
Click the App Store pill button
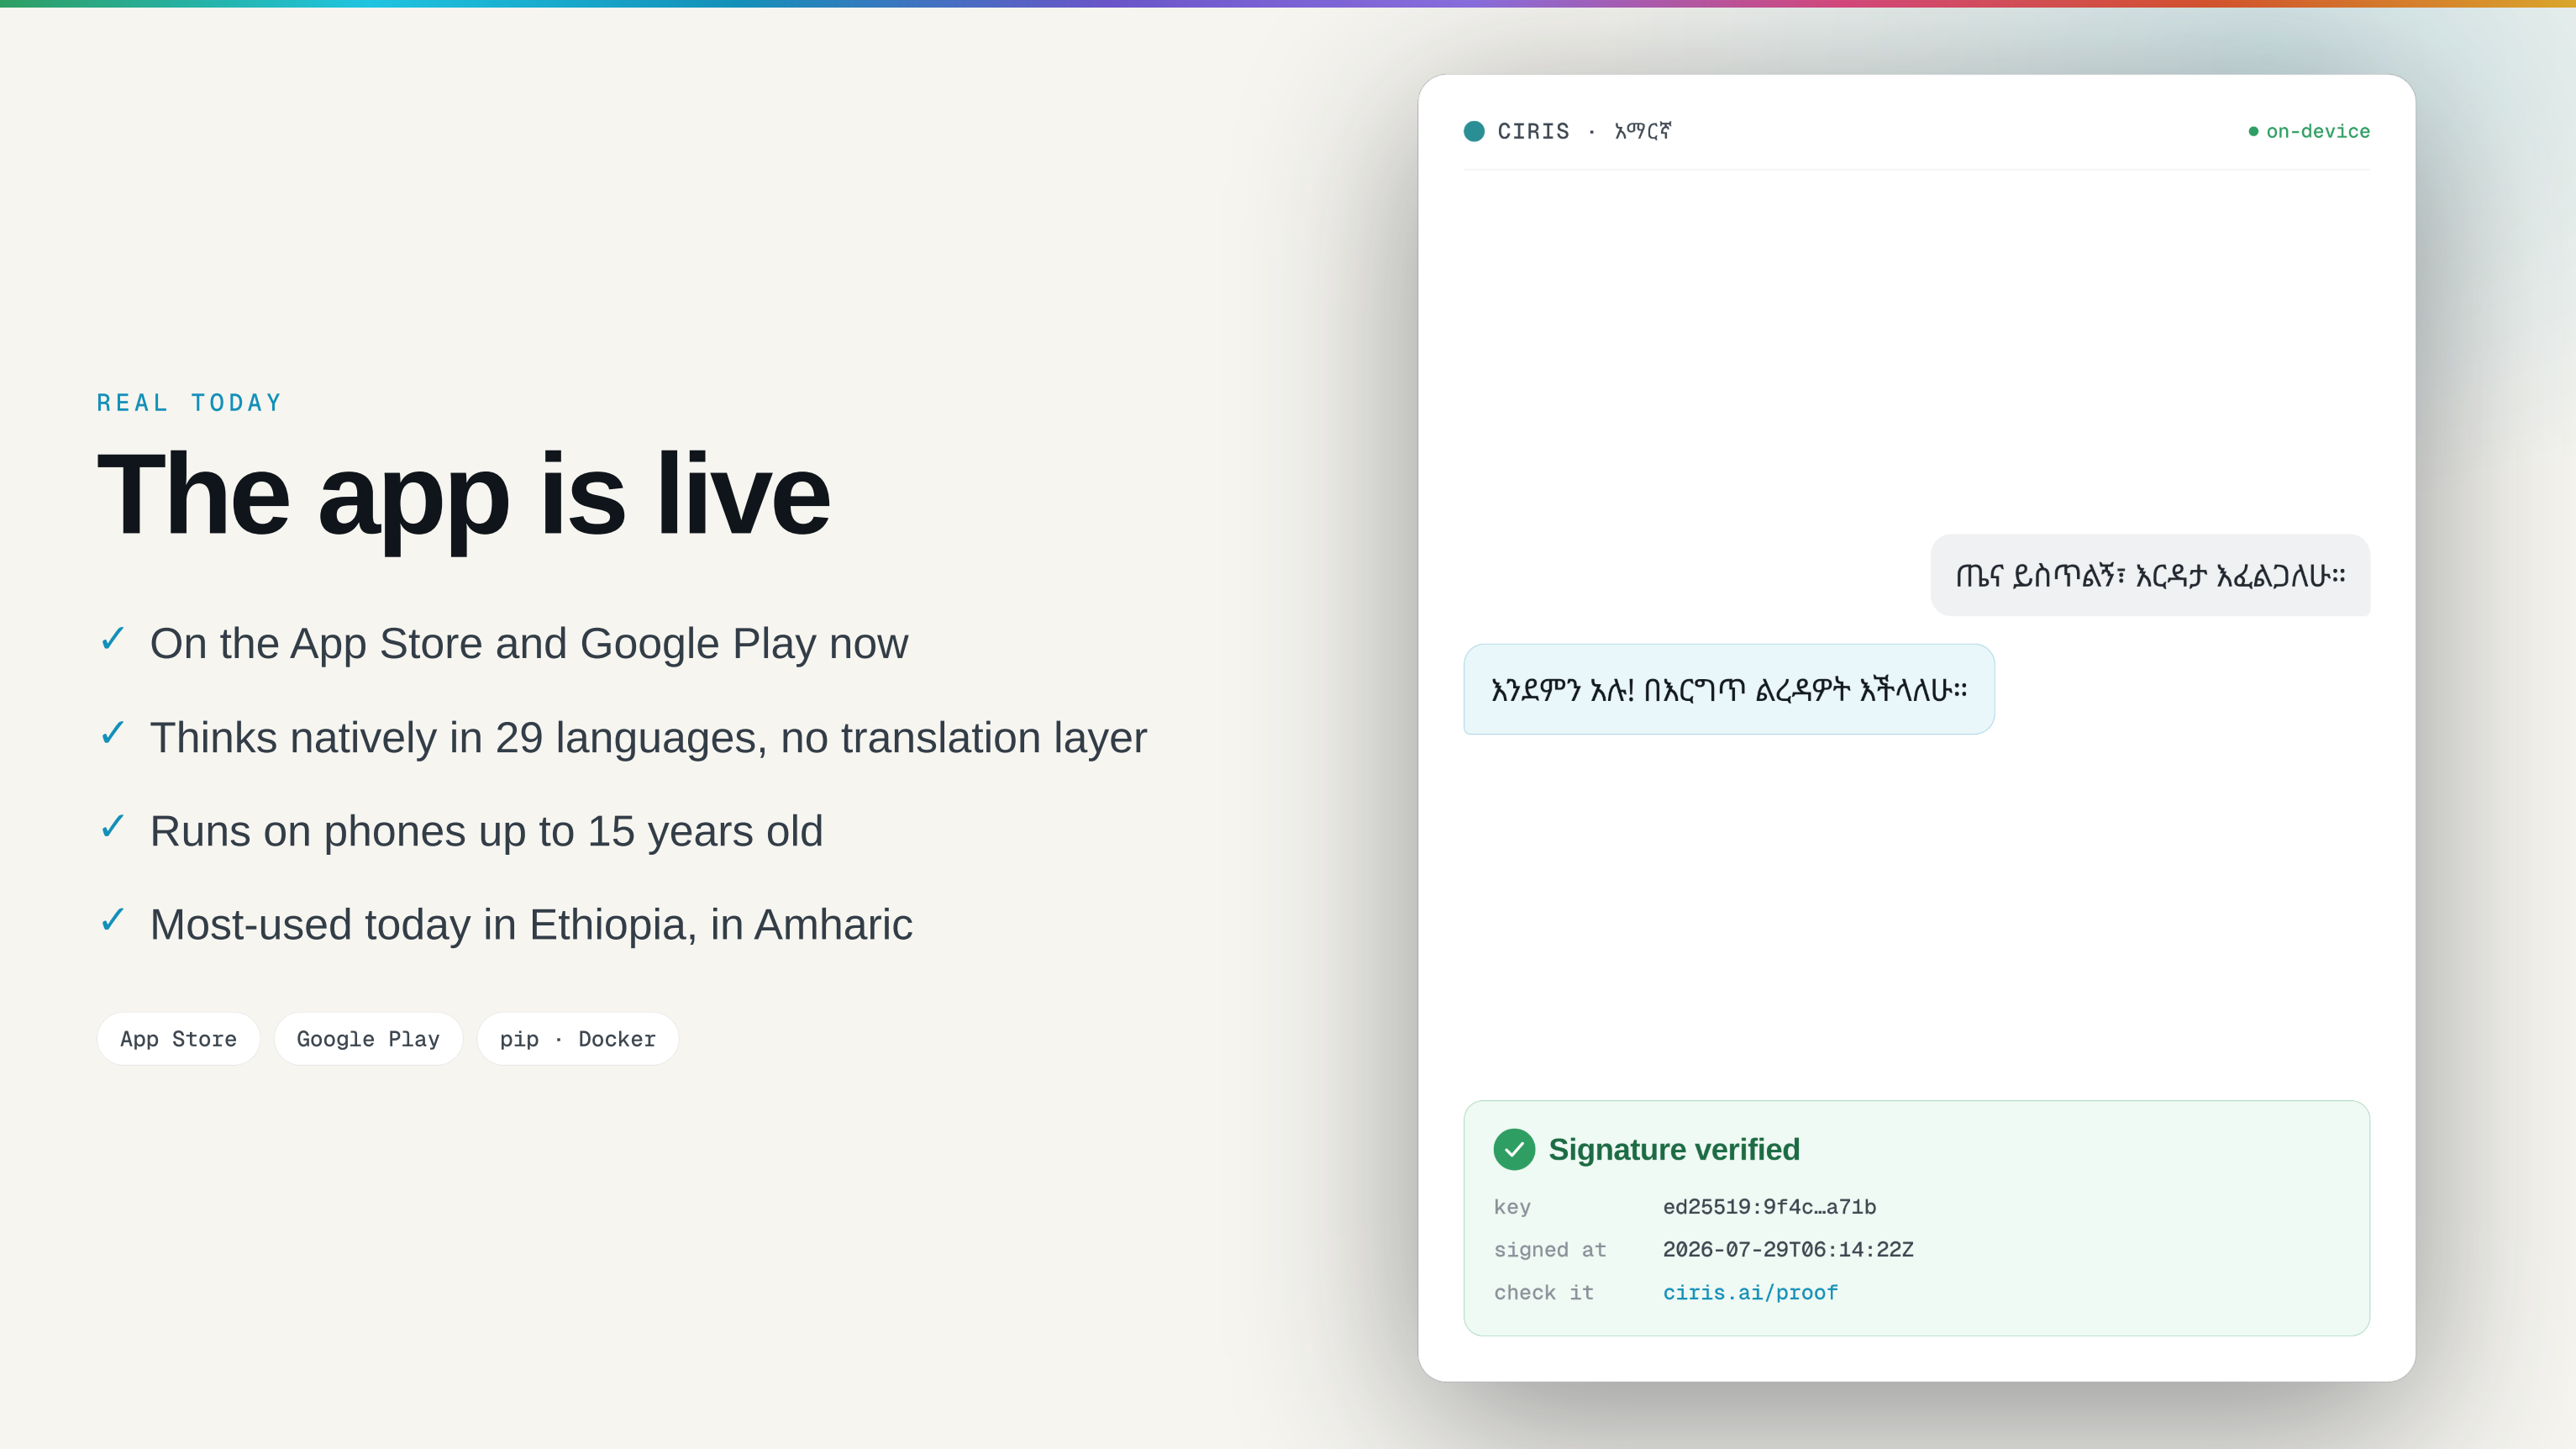pos(178,1039)
